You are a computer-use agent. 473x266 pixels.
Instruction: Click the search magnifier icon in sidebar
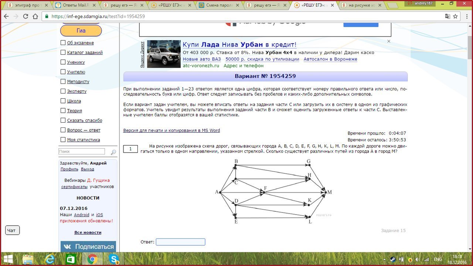point(113,152)
